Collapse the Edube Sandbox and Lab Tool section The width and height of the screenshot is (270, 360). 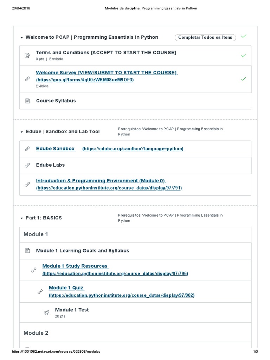(22, 132)
